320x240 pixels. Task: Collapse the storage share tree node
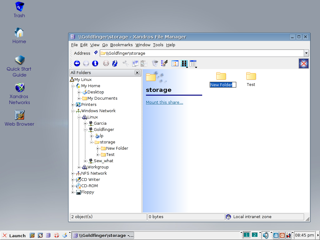point(92,142)
